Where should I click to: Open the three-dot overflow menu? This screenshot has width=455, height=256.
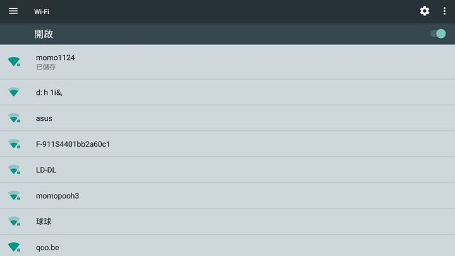pos(444,11)
